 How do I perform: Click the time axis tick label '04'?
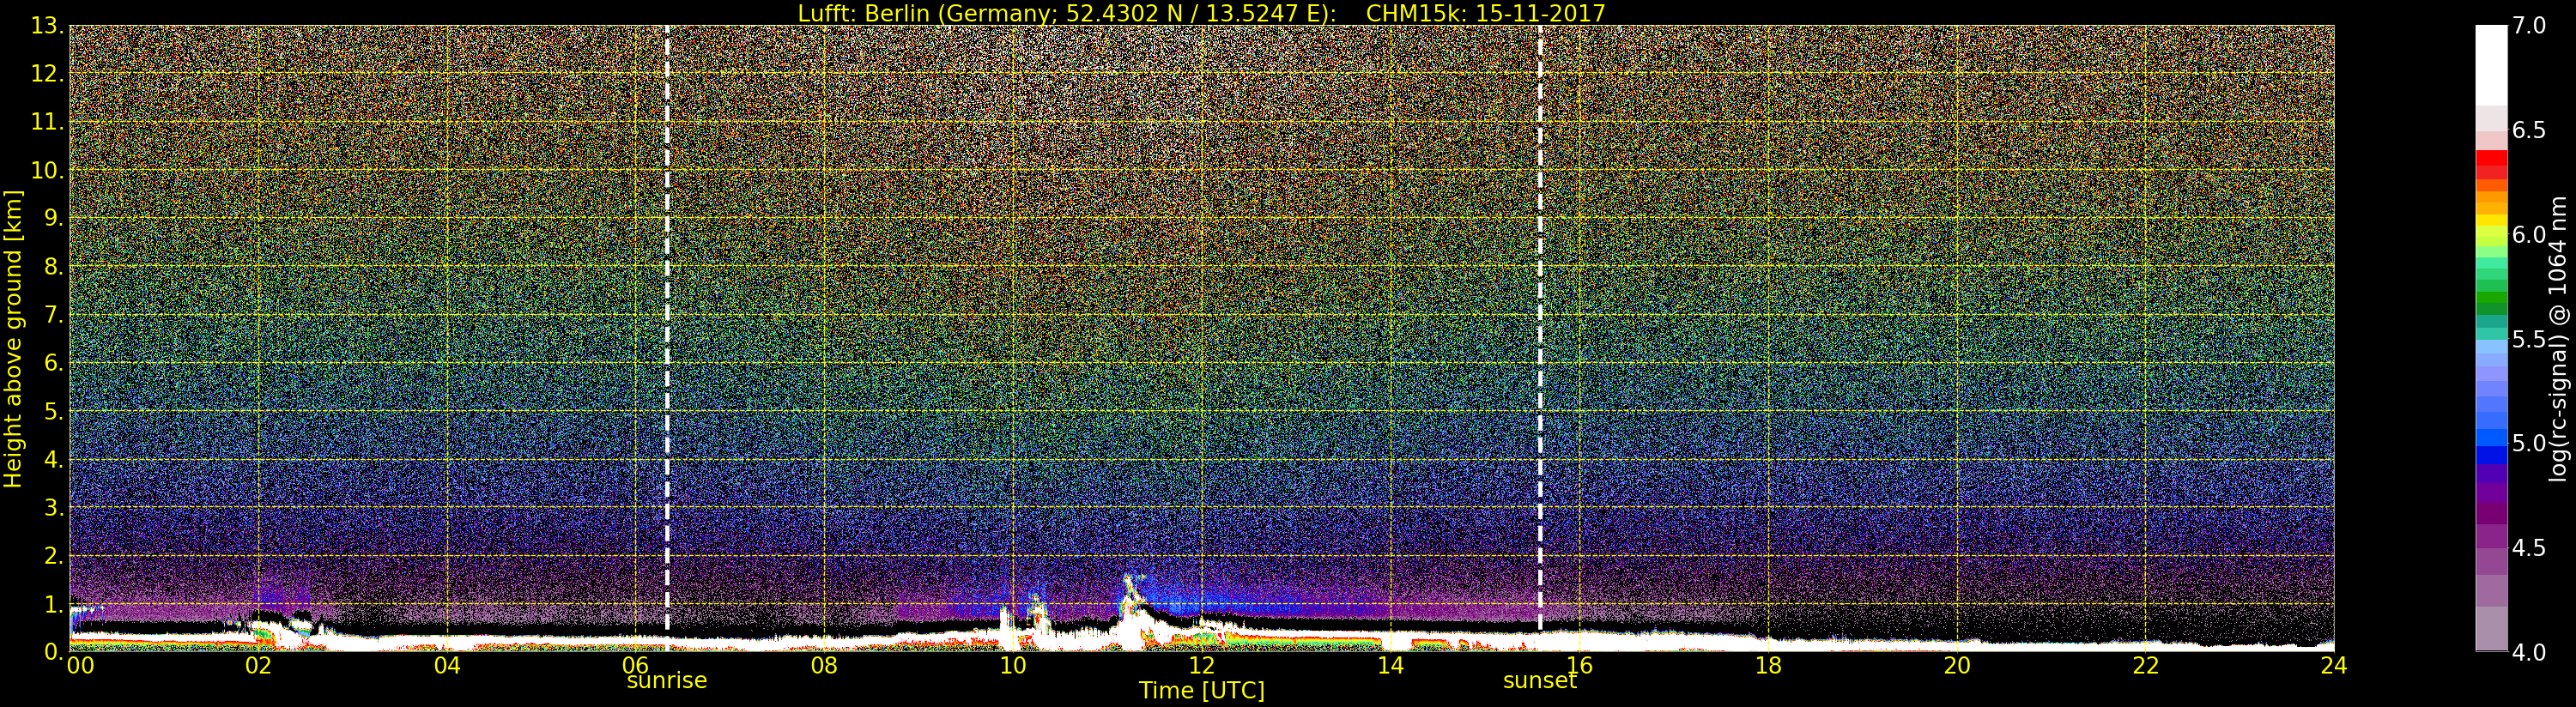click(x=447, y=665)
